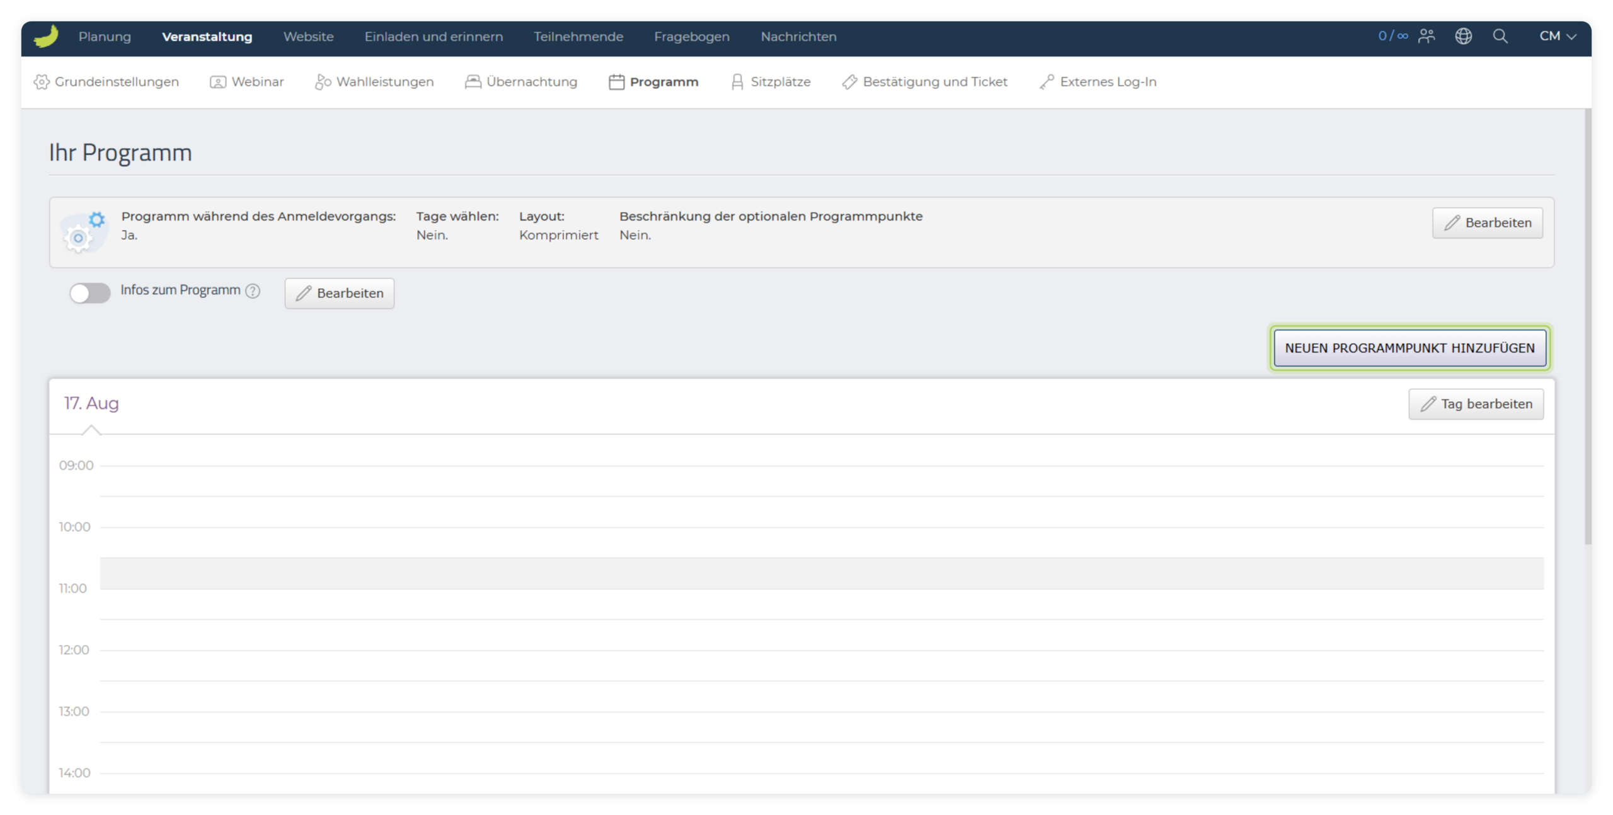Click the page vertical scrollbar
This screenshot has height=815, width=1613.
[x=1588, y=326]
